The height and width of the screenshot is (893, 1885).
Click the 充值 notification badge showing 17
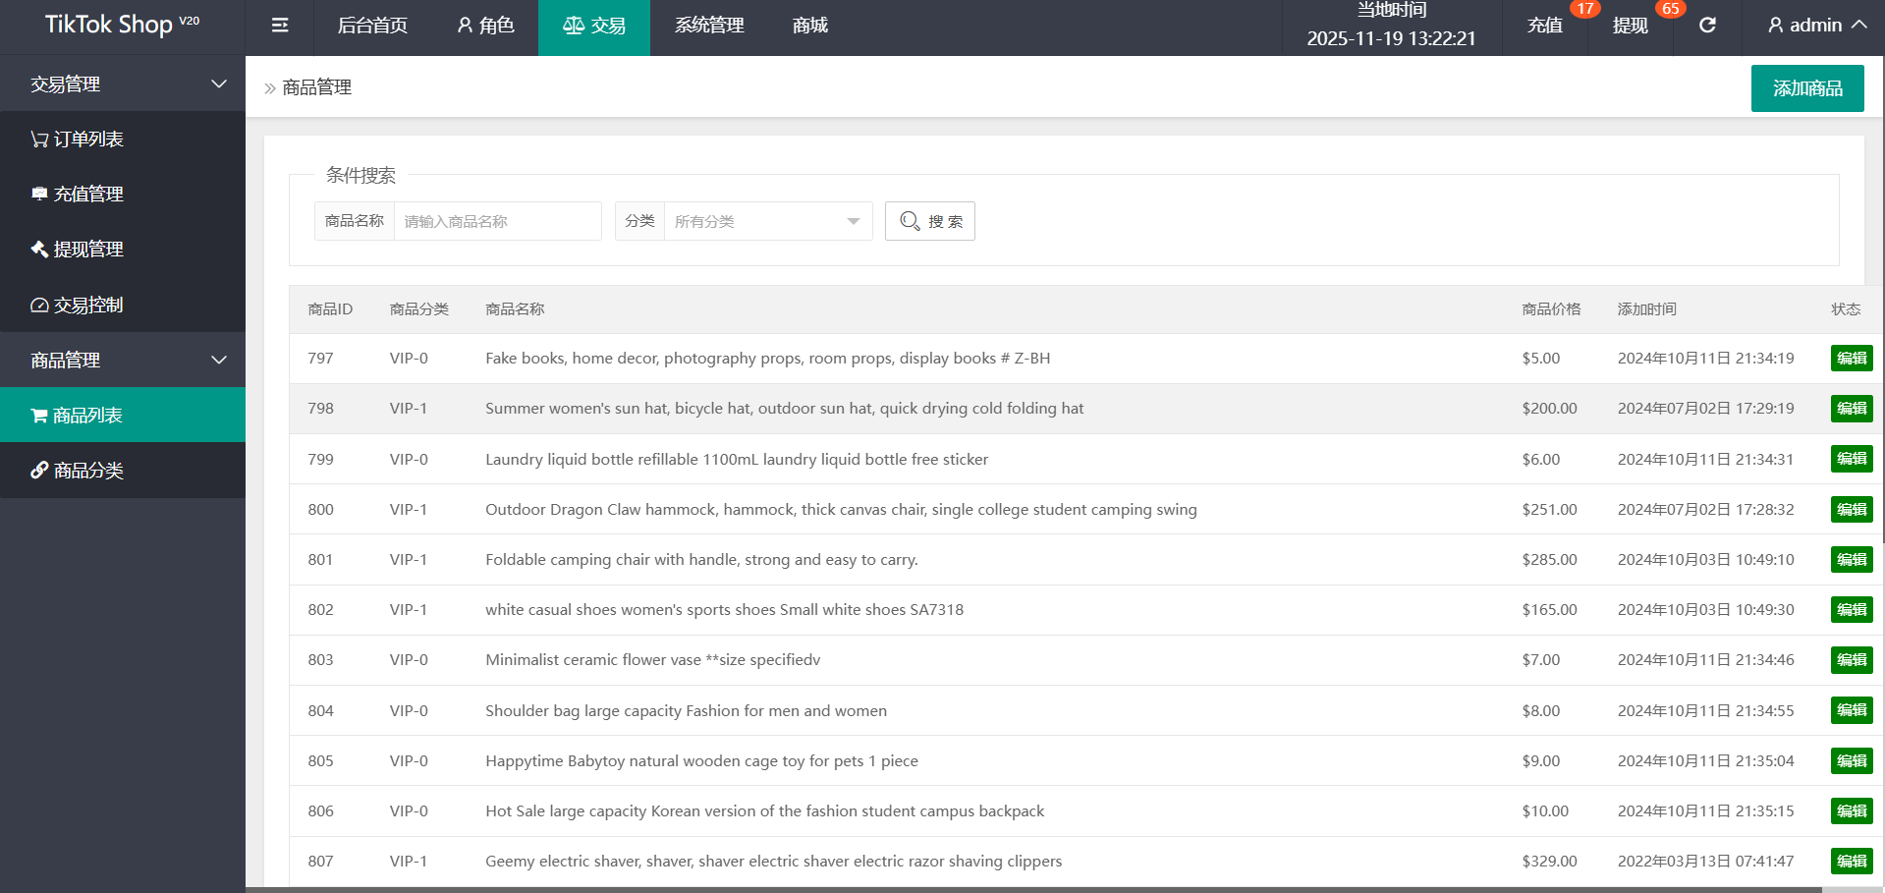coord(1584,9)
